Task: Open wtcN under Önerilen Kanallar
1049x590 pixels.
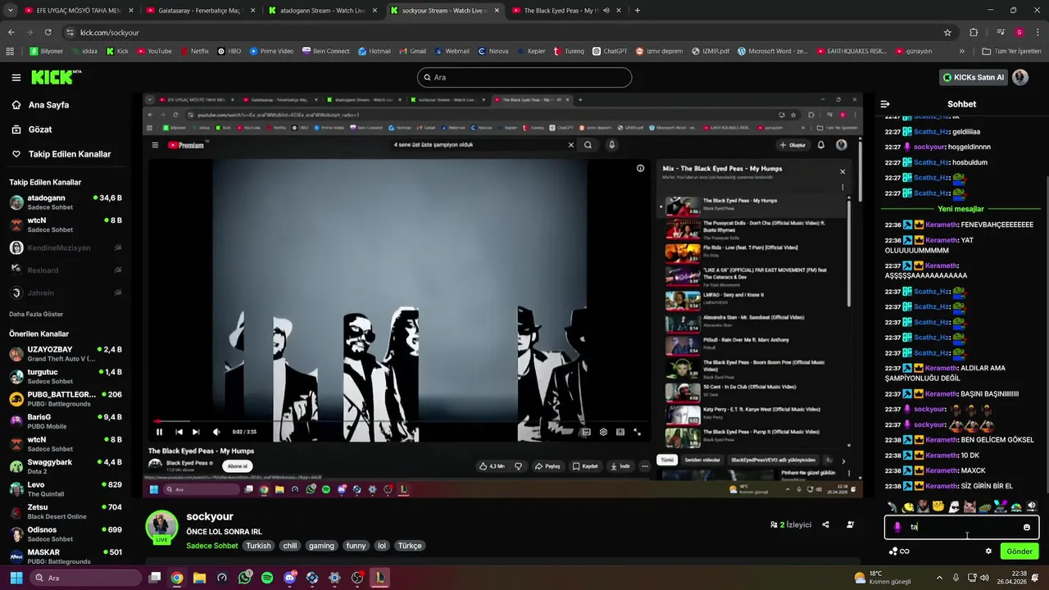Action: (66, 444)
